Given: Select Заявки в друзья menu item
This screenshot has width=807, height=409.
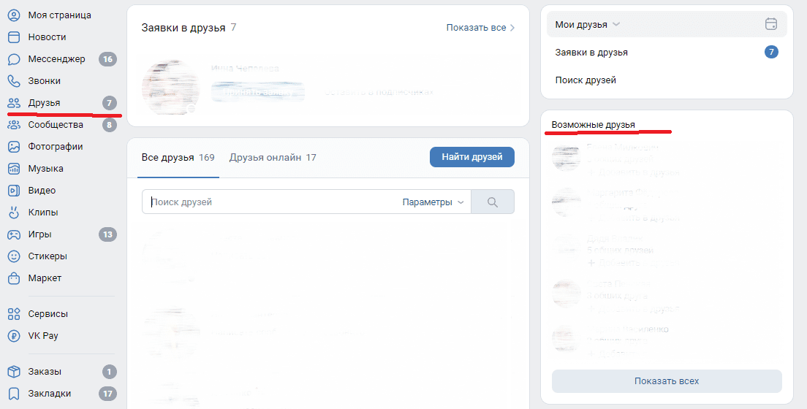Looking at the screenshot, I should pyautogui.click(x=667, y=53).
